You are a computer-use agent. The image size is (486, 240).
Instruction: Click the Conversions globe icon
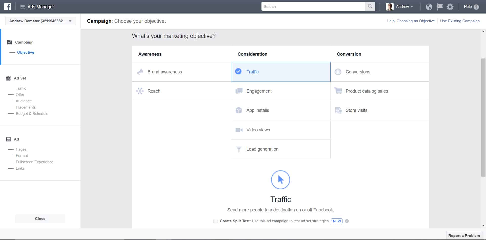[338, 72]
